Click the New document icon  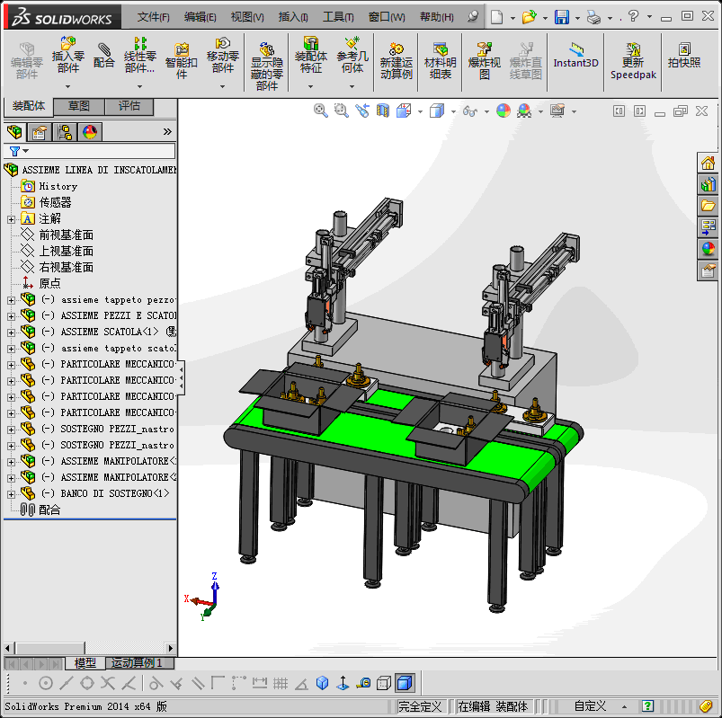pyautogui.click(x=496, y=17)
